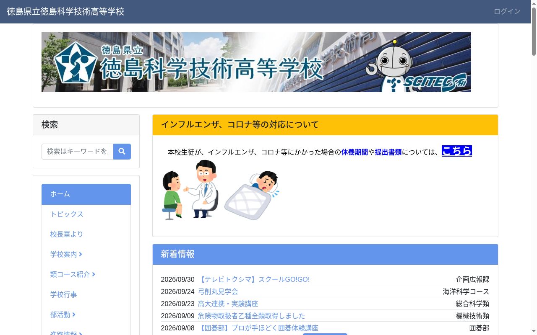Click the bold 休養期間 text
This screenshot has width=537, height=335.
[355, 152]
